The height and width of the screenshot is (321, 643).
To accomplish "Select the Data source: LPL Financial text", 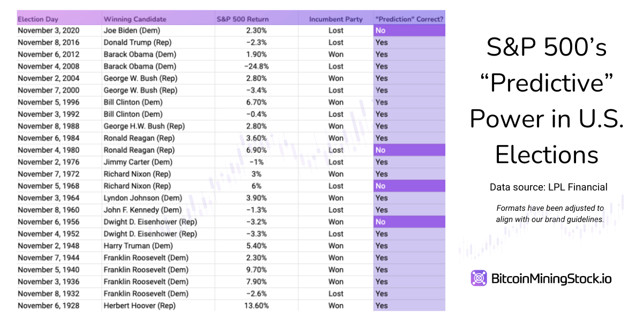I will 548,187.
